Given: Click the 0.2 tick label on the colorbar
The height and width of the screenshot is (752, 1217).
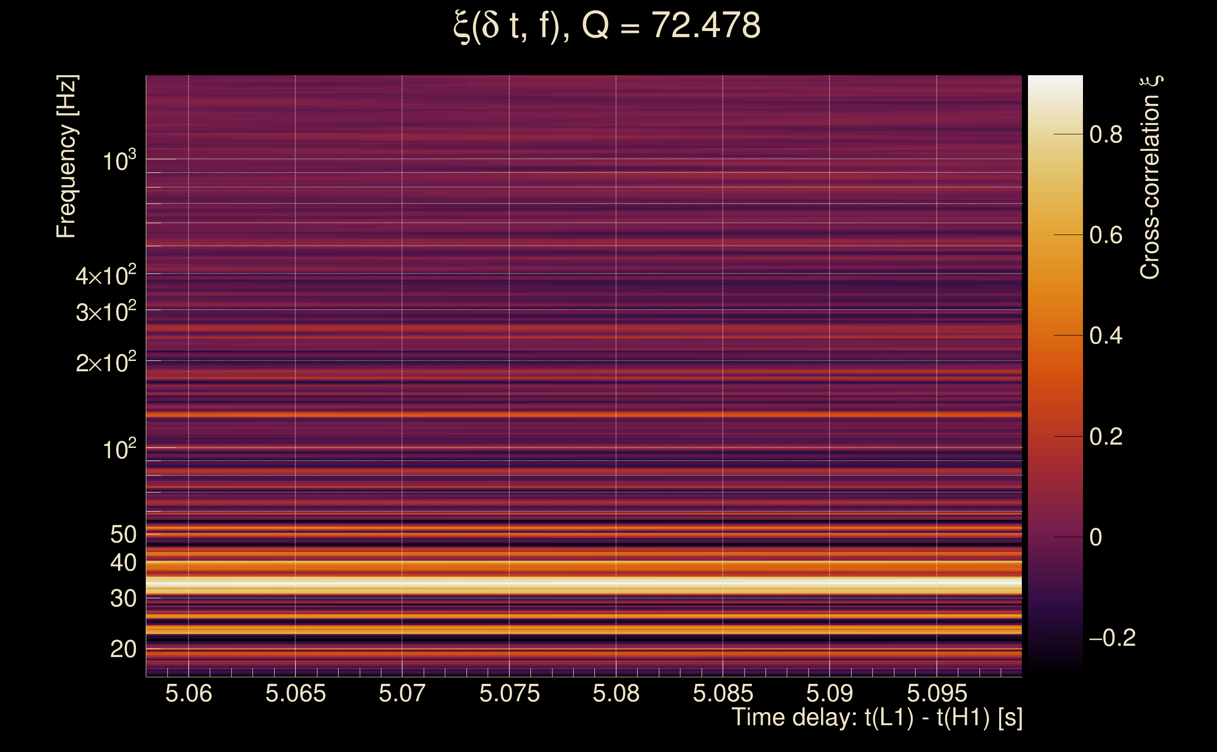Looking at the screenshot, I should point(1106,437).
